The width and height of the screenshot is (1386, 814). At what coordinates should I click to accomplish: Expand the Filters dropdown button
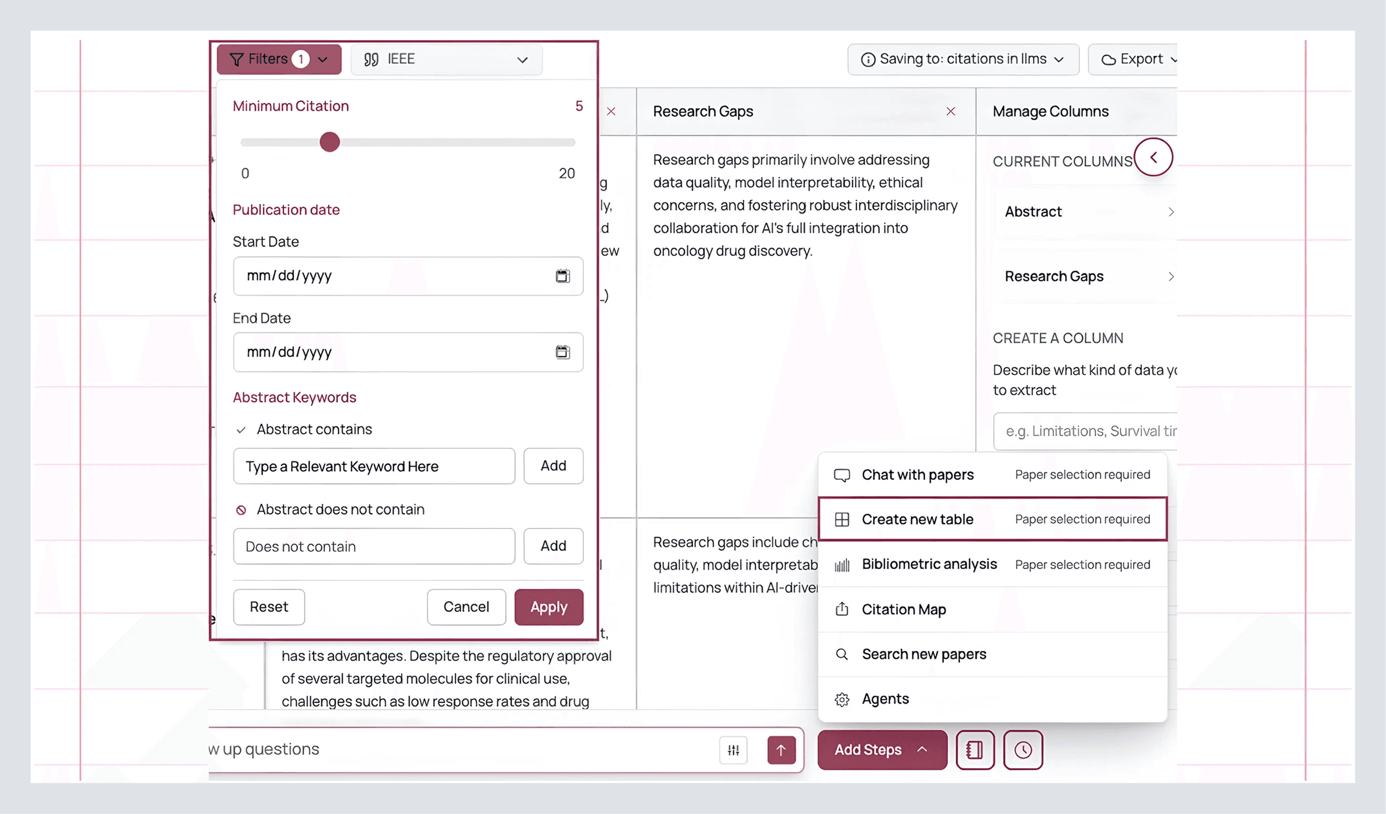click(279, 59)
